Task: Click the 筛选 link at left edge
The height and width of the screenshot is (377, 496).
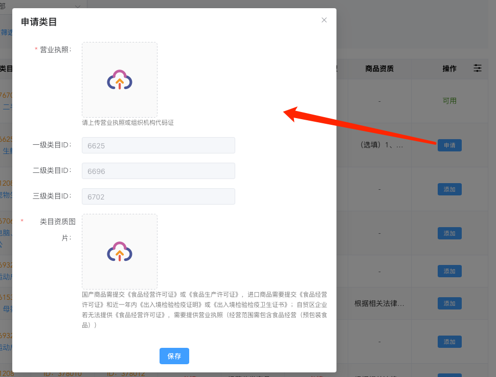Action: [7, 32]
